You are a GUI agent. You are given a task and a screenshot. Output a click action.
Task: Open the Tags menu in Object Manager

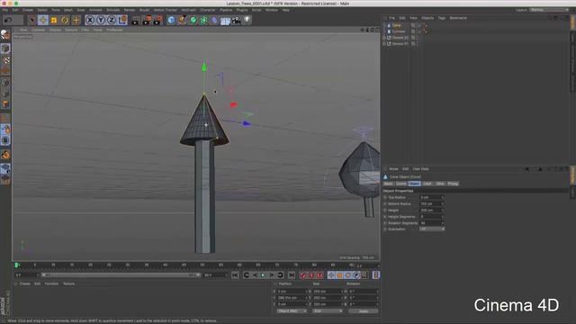pyautogui.click(x=442, y=18)
